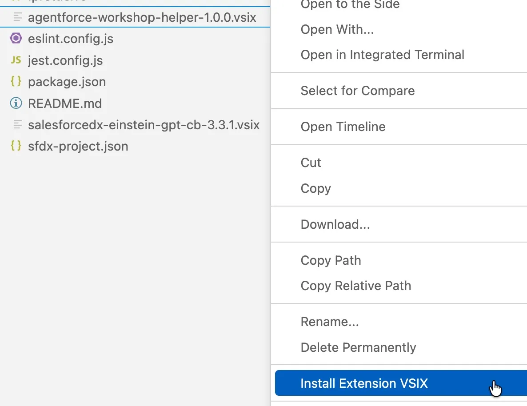Open sfdx-project.json in the explorer
The height and width of the screenshot is (406, 527).
78,146
